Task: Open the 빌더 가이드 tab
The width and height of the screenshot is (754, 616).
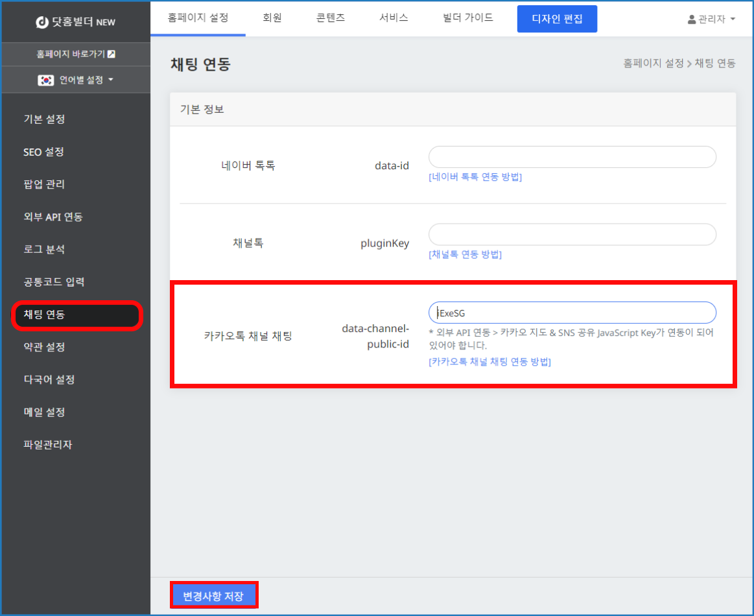Action: 467,18
